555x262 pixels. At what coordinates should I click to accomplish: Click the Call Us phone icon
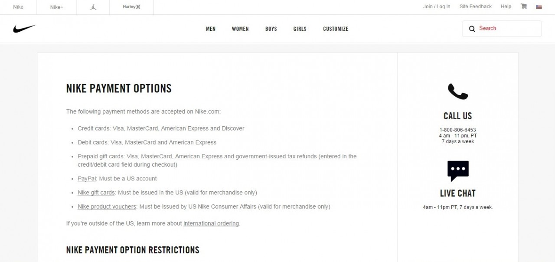coord(457,92)
